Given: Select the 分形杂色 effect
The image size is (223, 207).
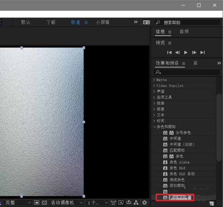Looking at the screenshot, I should coord(183,132).
